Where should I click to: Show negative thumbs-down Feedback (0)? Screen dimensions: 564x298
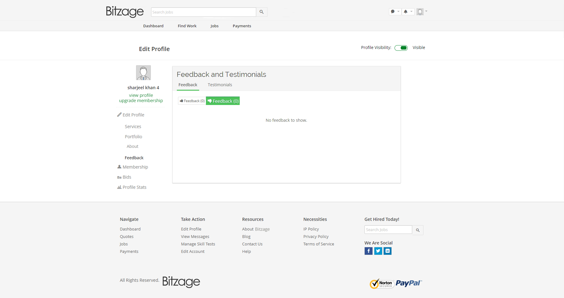(223, 101)
